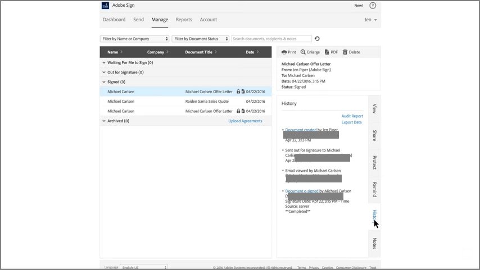
Task: Sort by Name column header
Action: click(x=115, y=52)
